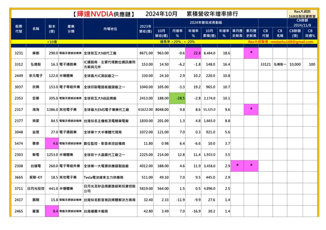Screen dimensions: 326x230
Task: Select capital value 1386.0
Action: pyautogui.click(x=52, y=110)
